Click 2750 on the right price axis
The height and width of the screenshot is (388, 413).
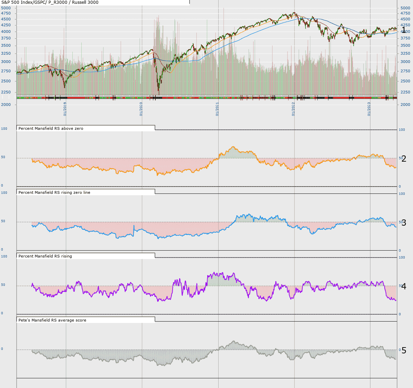405,71
